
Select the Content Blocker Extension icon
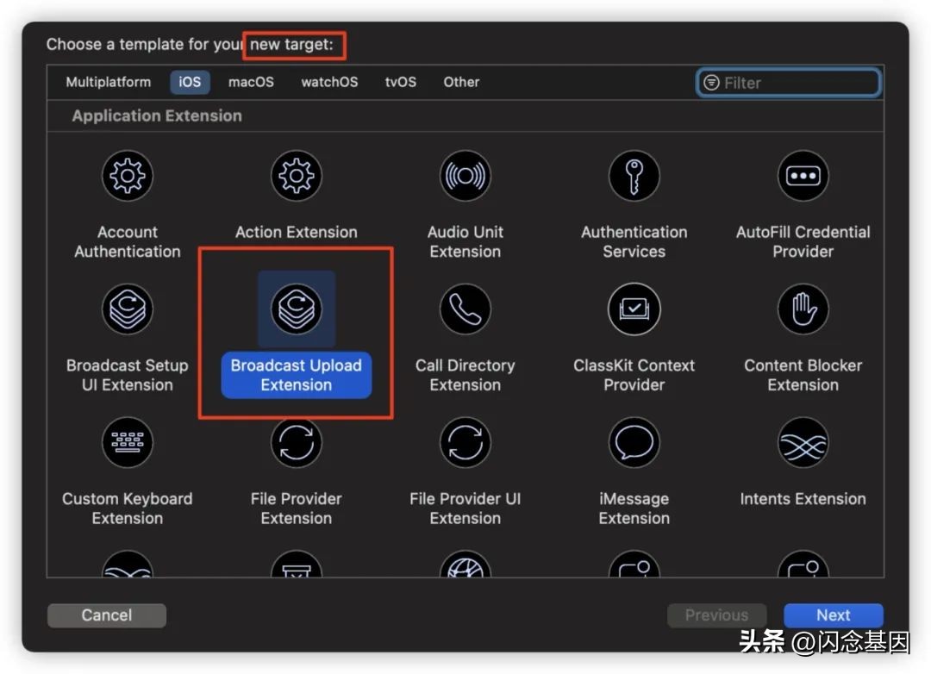coord(803,309)
